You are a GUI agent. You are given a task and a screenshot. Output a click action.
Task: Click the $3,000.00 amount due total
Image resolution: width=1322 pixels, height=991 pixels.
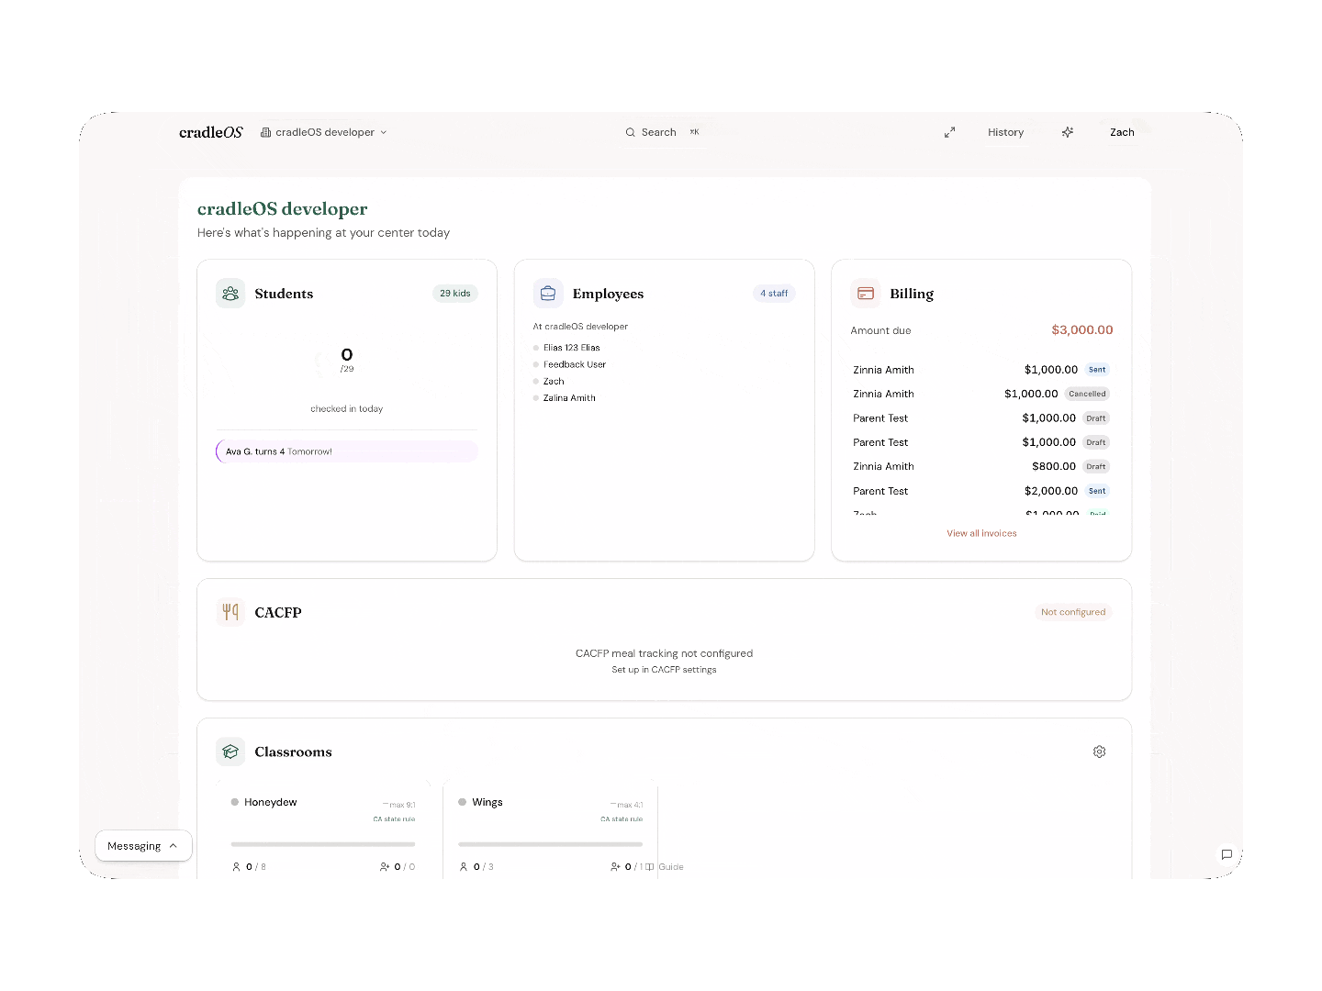tap(1081, 330)
